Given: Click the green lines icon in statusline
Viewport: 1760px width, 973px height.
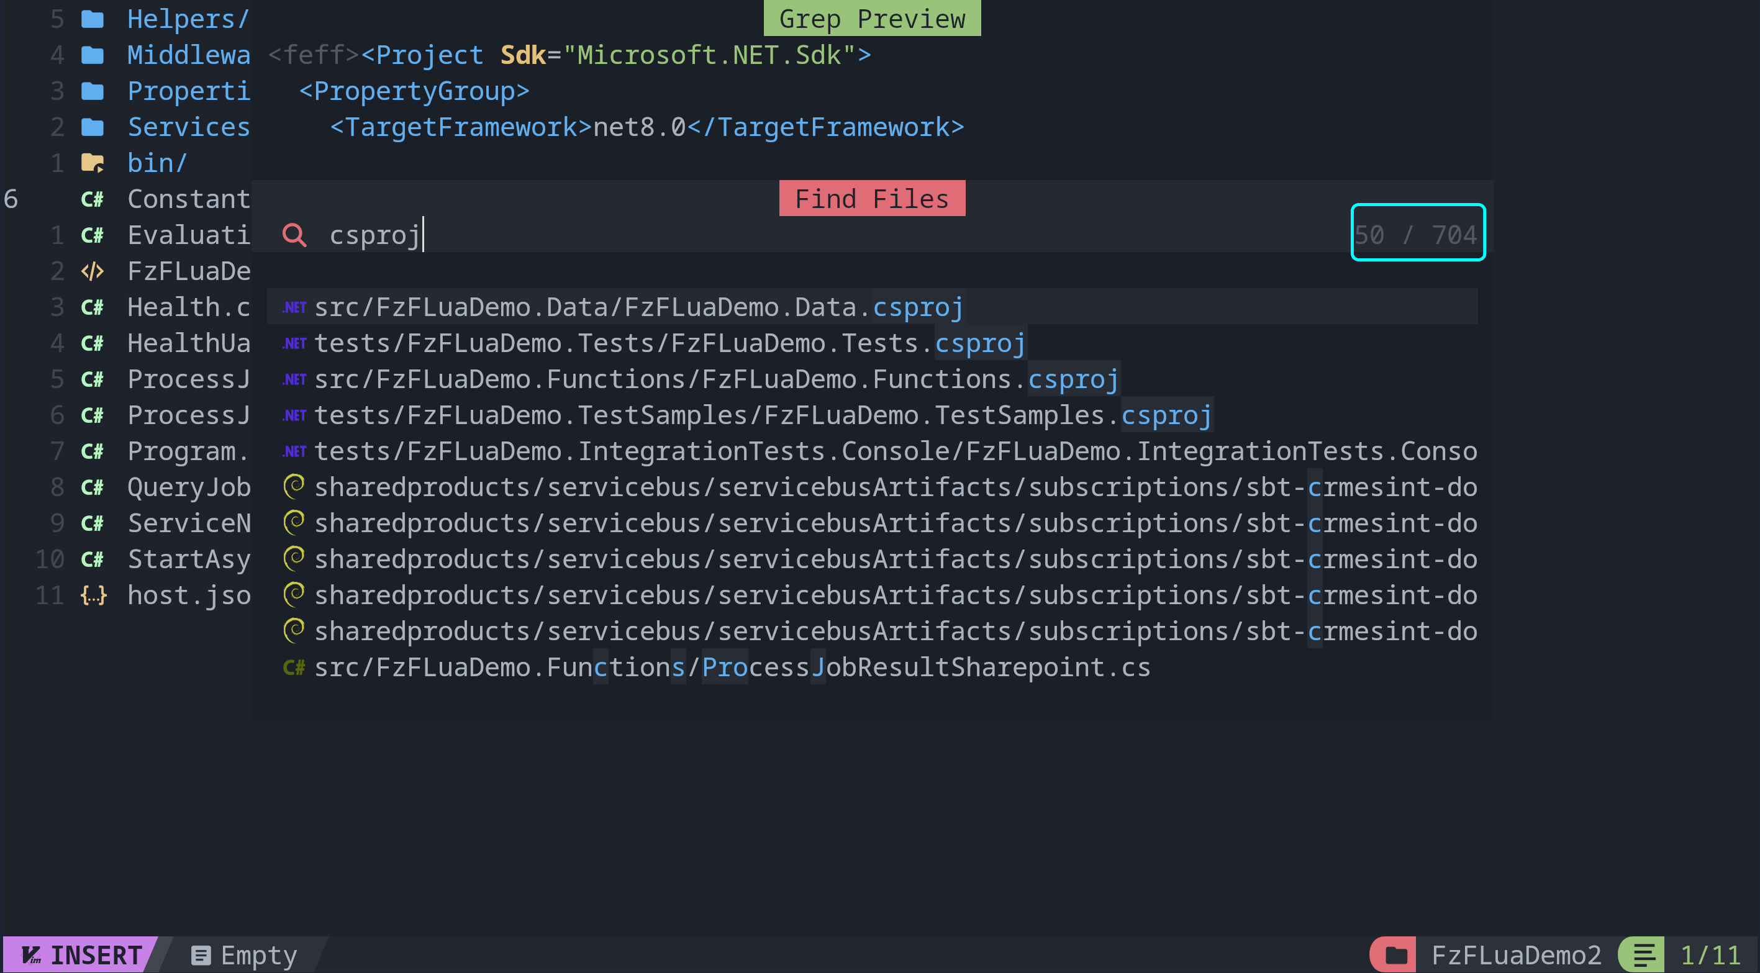Looking at the screenshot, I should (1644, 955).
